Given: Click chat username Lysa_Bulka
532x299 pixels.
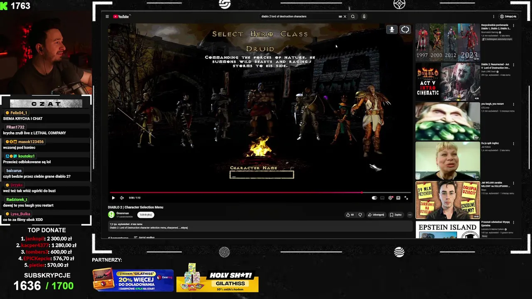Looking at the screenshot, I should [20, 214].
